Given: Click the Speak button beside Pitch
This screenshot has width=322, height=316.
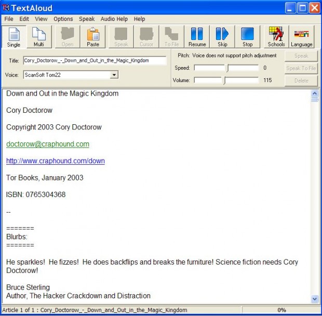Looking at the screenshot, I should pyautogui.click(x=301, y=56).
